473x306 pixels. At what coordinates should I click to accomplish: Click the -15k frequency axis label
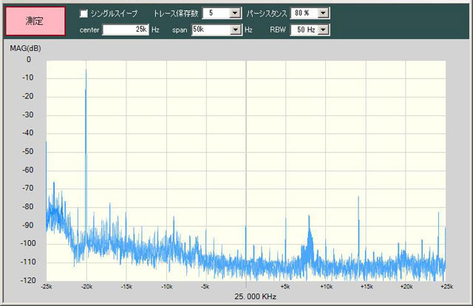(126, 287)
